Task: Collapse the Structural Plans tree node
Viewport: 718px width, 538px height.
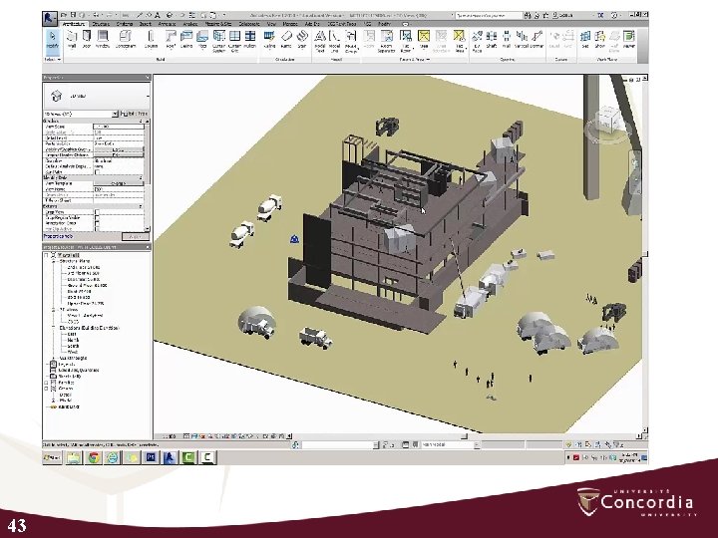Action: click(x=54, y=261)
